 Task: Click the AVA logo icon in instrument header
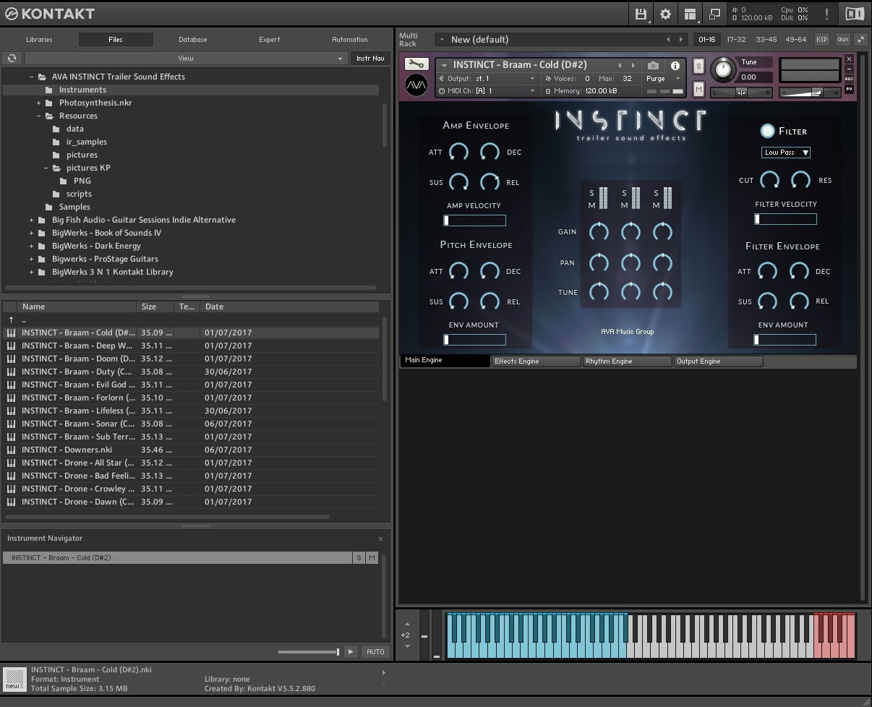[416, 85]
